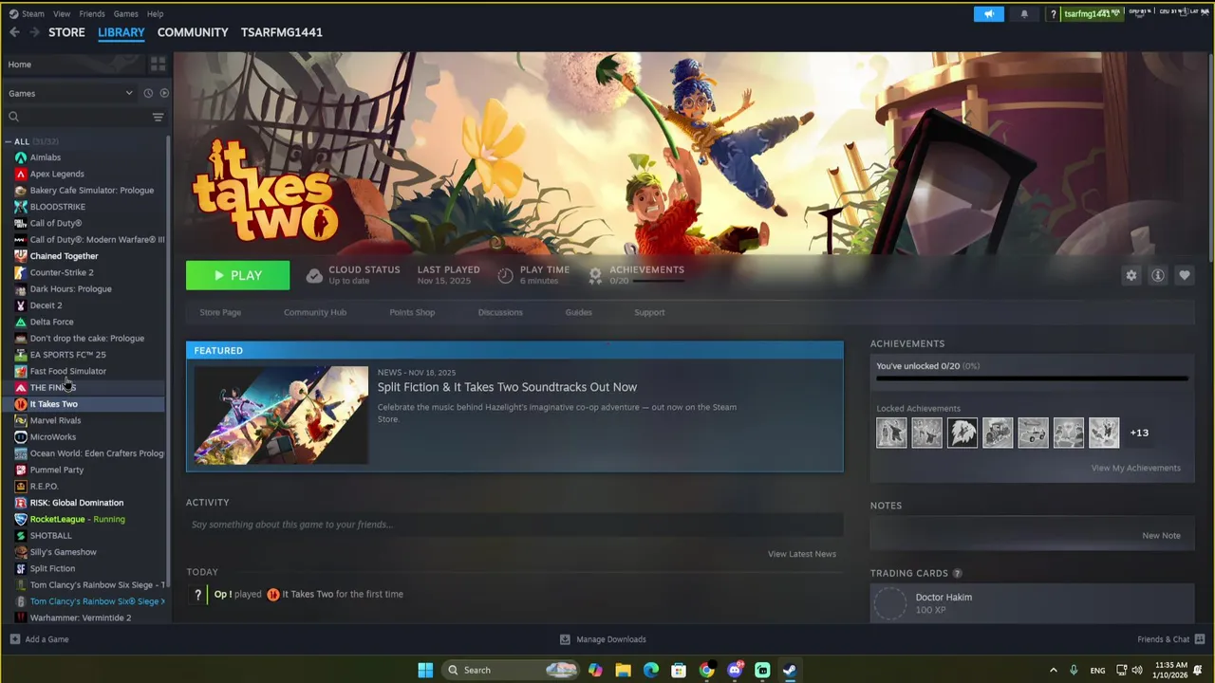The width and height of the screenshot is (1215, 683).
Task: Toggle ready-to-play filter icon
Action: click(164, 93)
